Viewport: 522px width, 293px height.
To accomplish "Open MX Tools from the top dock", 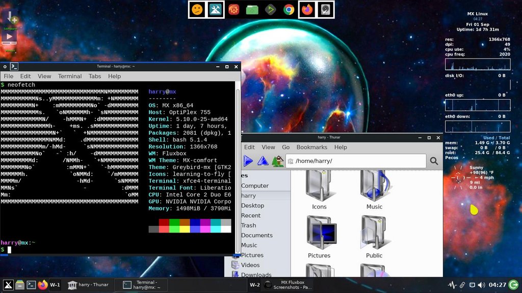I will click(215, 10).
